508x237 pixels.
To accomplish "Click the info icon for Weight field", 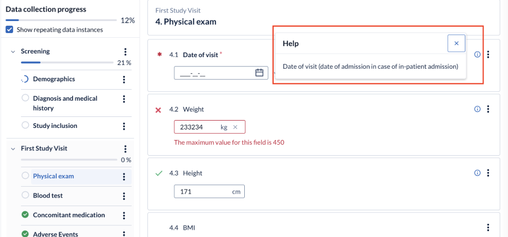I will [477, 109].
